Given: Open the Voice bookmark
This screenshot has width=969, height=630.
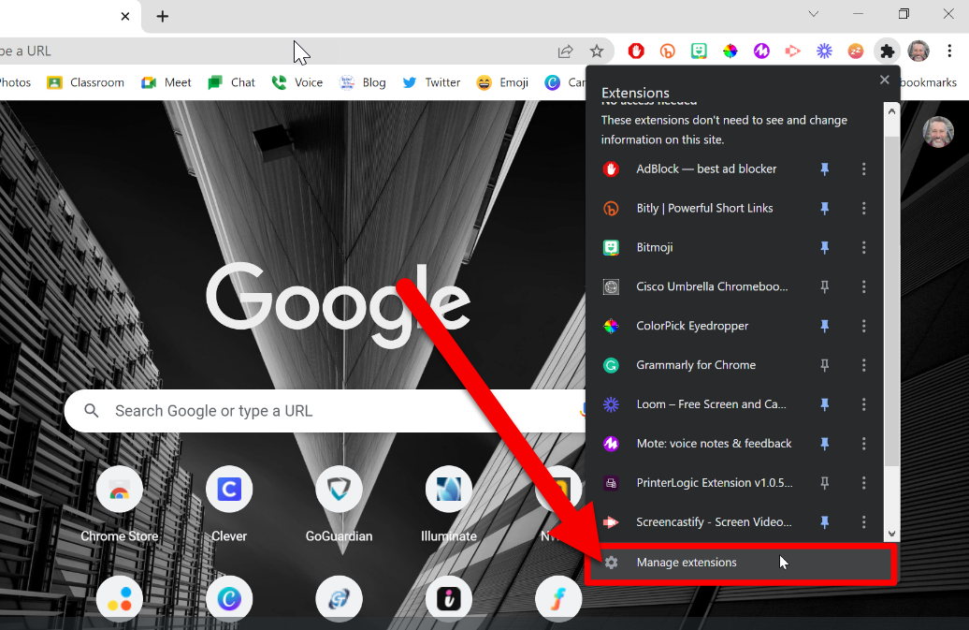Looking at the screenshot, I should pos(297,82).
